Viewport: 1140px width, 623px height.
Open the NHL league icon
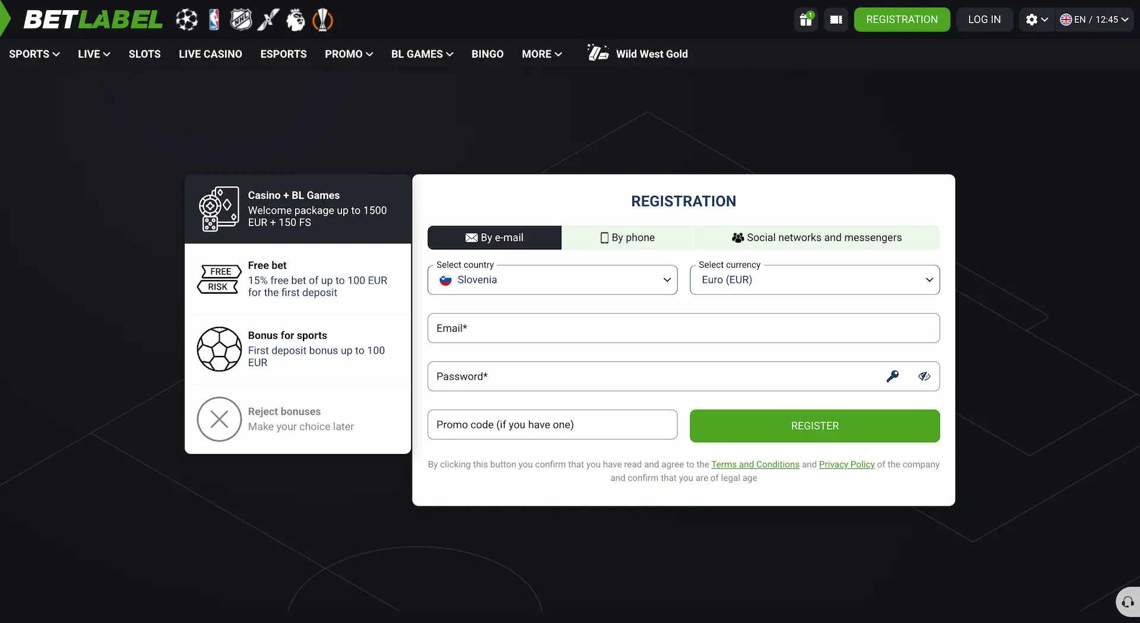[x=241, y=20]
